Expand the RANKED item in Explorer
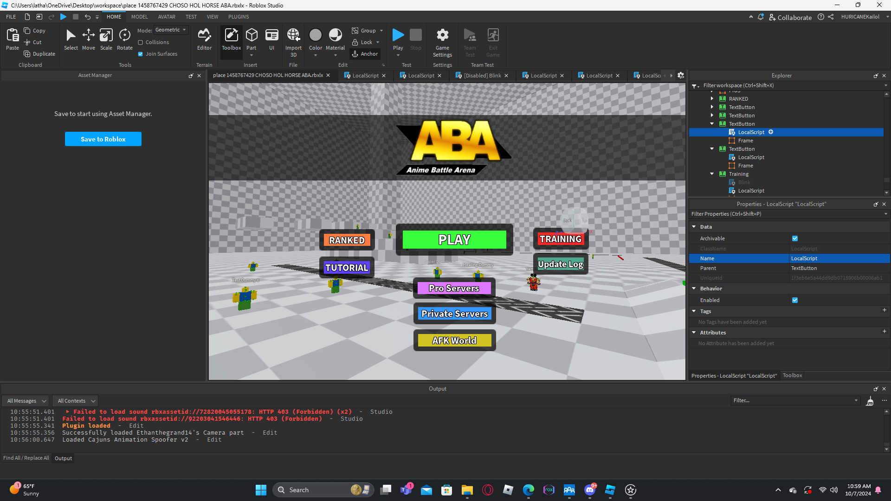Viewport: 891px width, 501px height. pos(712,99)
